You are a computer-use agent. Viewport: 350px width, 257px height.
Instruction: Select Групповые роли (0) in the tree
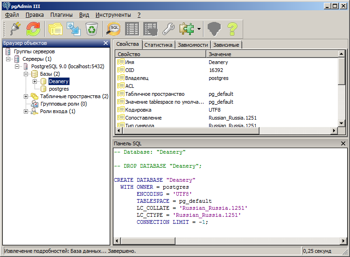click(64, 104)
